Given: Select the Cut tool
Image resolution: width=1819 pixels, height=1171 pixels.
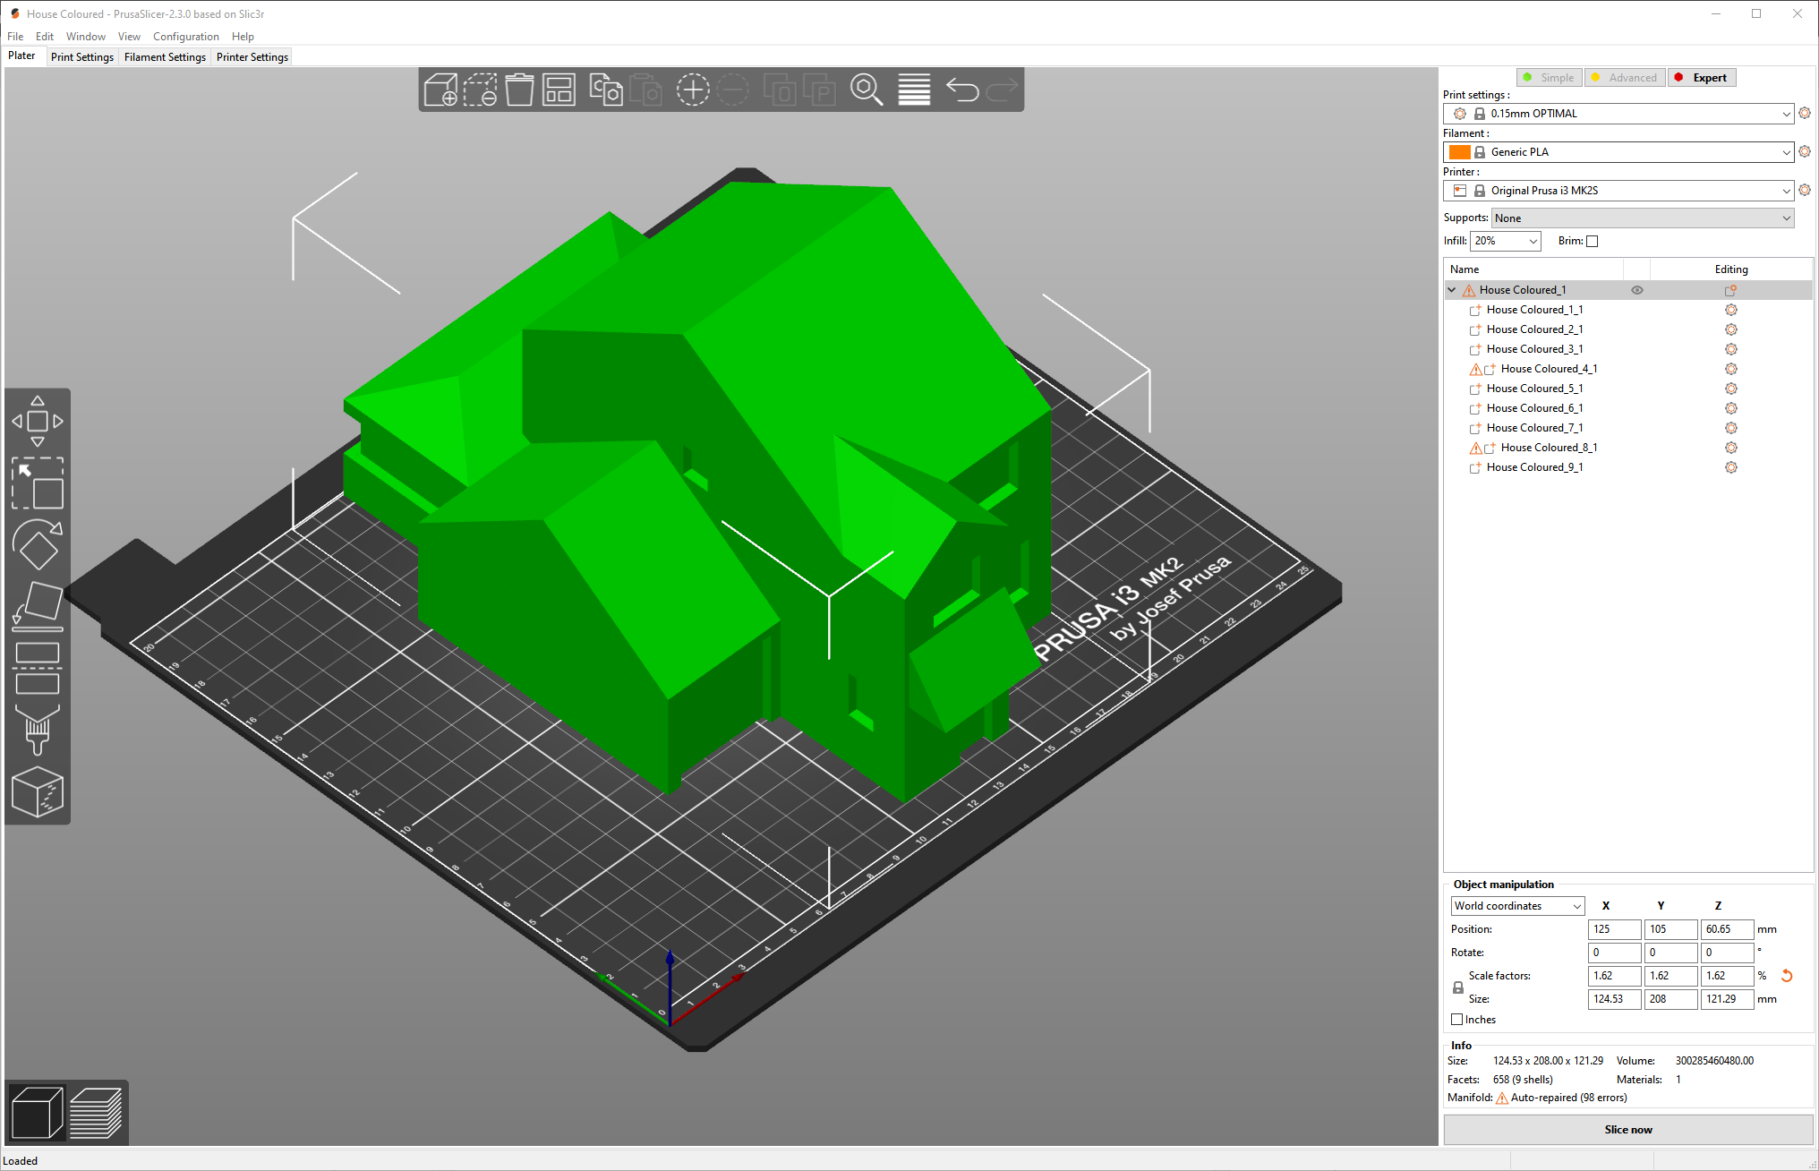Looking at the screenshot, I should (x=38, y=668).
